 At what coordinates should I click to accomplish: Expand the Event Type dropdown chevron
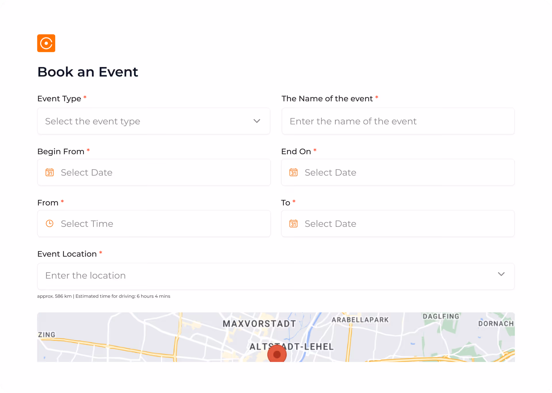(257, 121)
